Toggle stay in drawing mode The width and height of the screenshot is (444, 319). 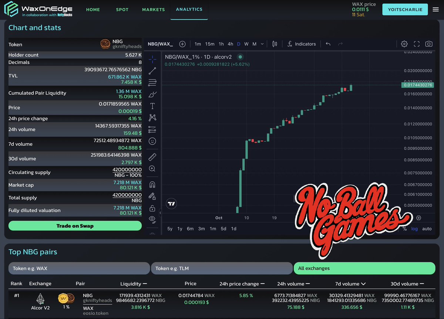[152, 196]
